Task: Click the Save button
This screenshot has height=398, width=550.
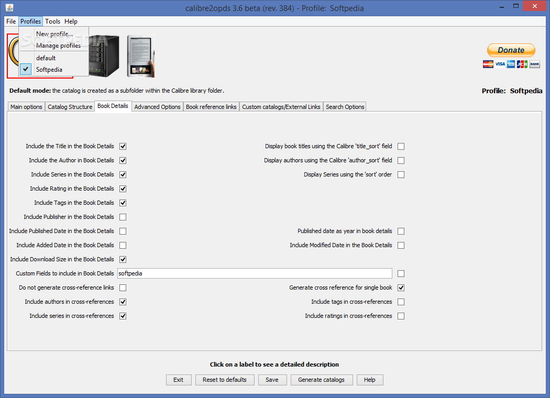Action: tap(272, 380)
